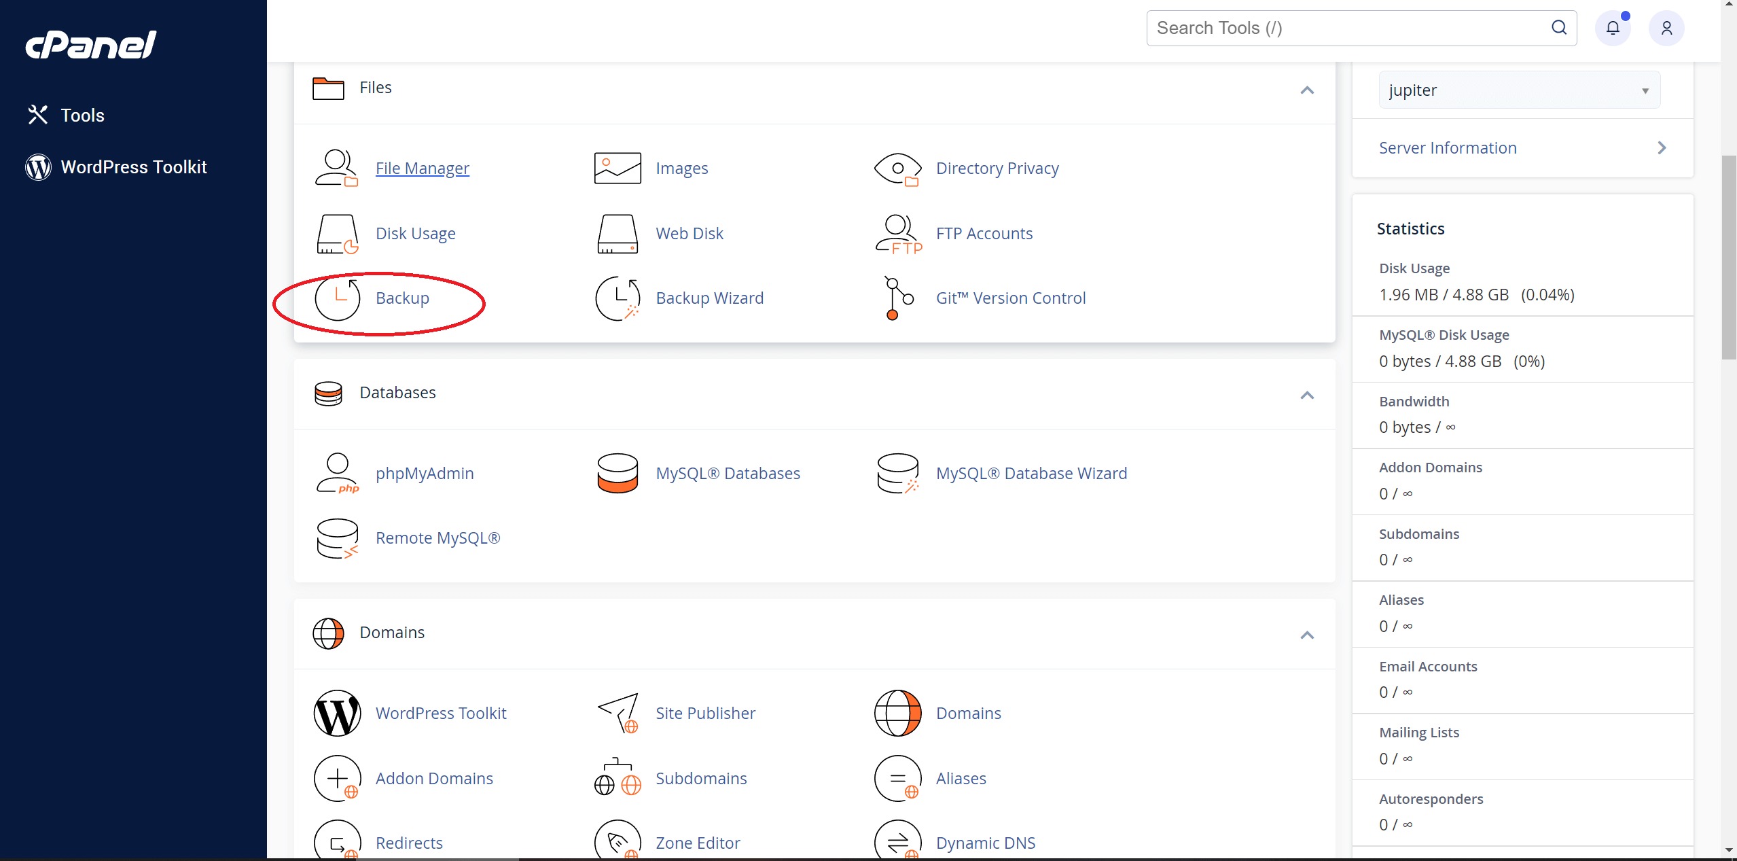Image resolution: width=1737 pixels, height=861 pixels.
Task: Open the MySQL Databases icon
Action: coord(617,474)
